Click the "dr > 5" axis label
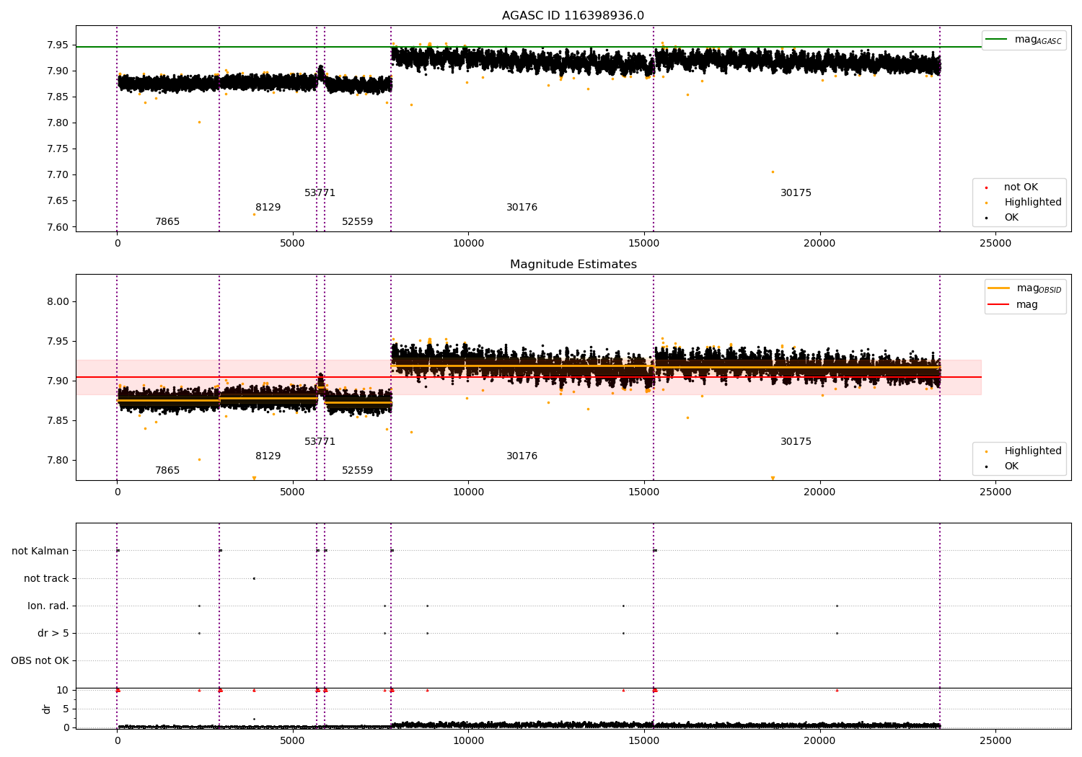Viewport: 1082px width, 757px height. pos(53,633)
